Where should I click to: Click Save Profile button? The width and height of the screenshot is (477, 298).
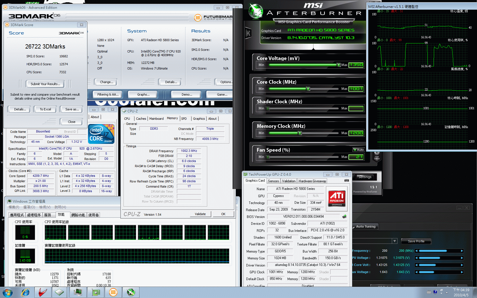tap(416, 241)
